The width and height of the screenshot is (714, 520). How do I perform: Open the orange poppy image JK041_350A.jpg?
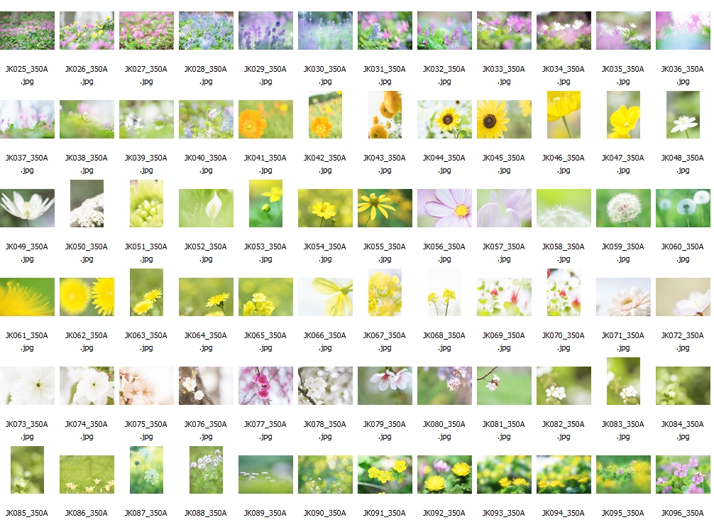[265, 119]
